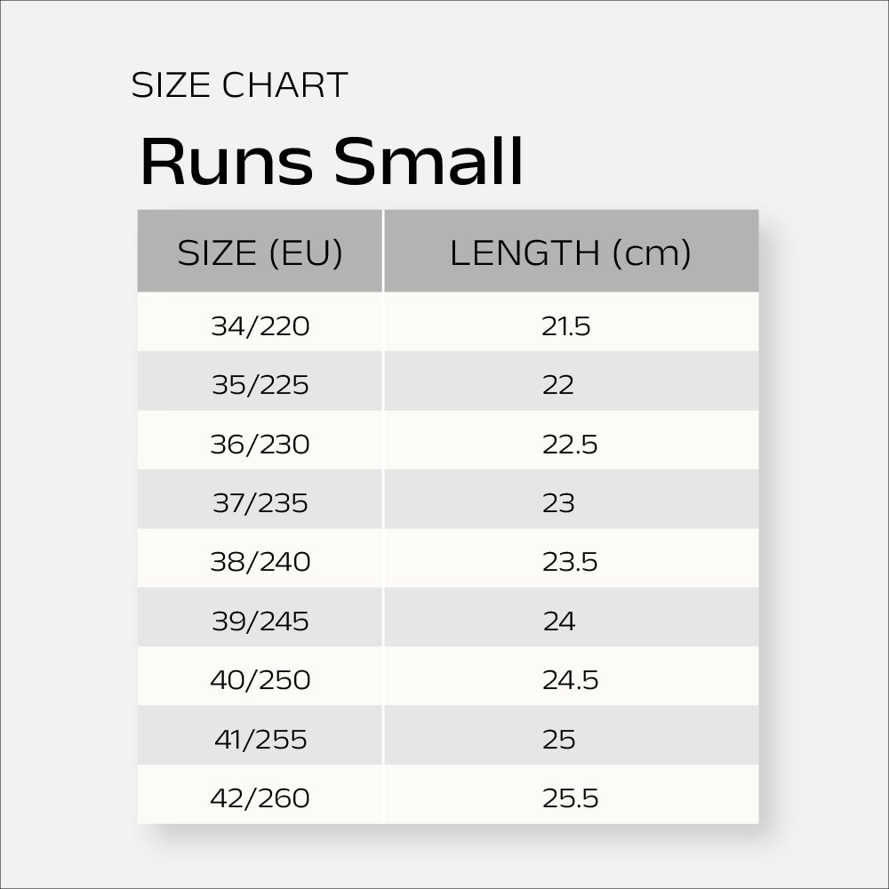889x889 pixels.
Task: Click the SIZE CHART label
Action: pyautogui.click(x=239, y=85)
